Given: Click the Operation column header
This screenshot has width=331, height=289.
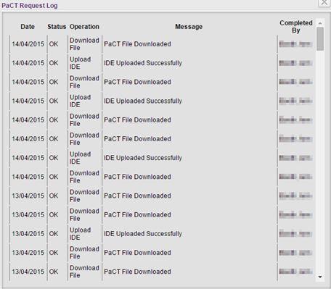Looking at the screenshot, I should 84,27.
